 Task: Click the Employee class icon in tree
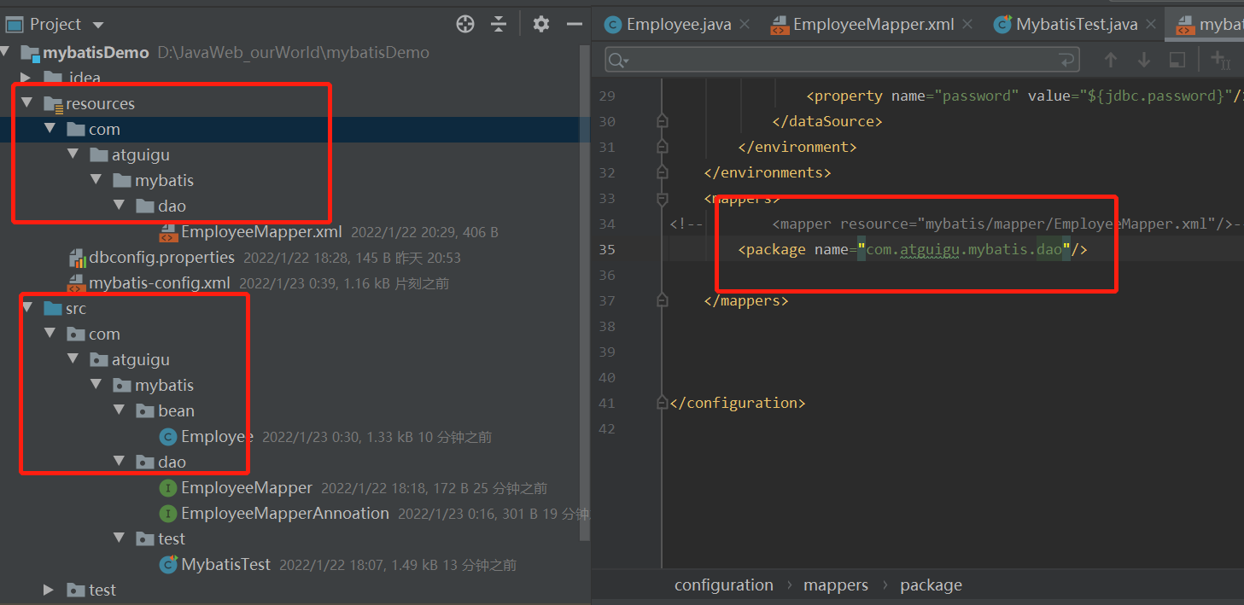[x=169, y=437]
